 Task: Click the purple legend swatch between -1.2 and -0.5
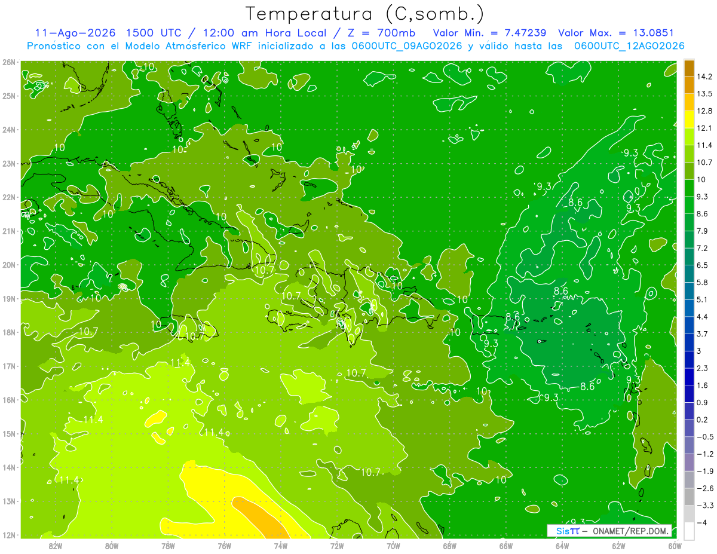click(689, 445)
